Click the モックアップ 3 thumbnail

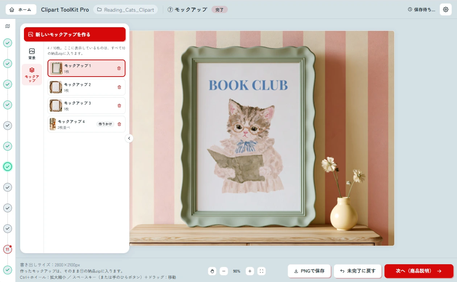click(56, 106)
